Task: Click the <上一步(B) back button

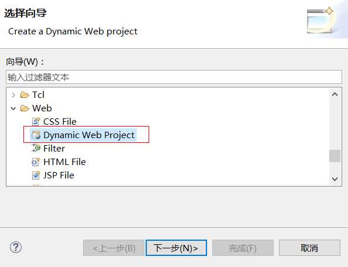Action: (x=114, y=248)
